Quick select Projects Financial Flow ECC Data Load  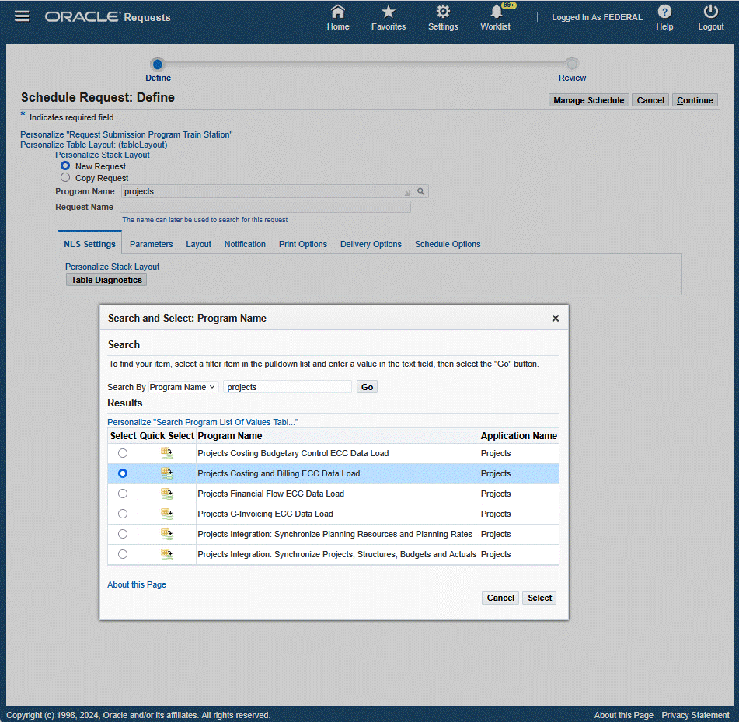click(166, 494)
